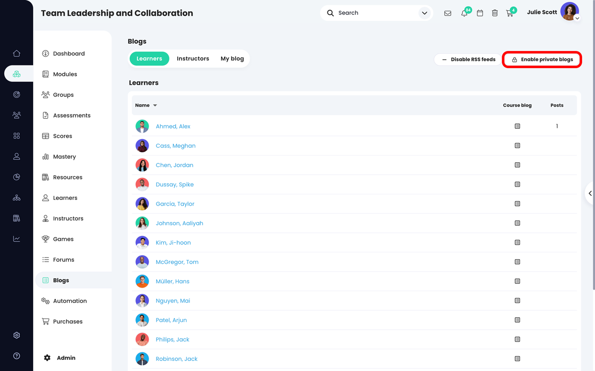595x371 pixels.
Task: Click into the Search field
Action: coord(377,13)
